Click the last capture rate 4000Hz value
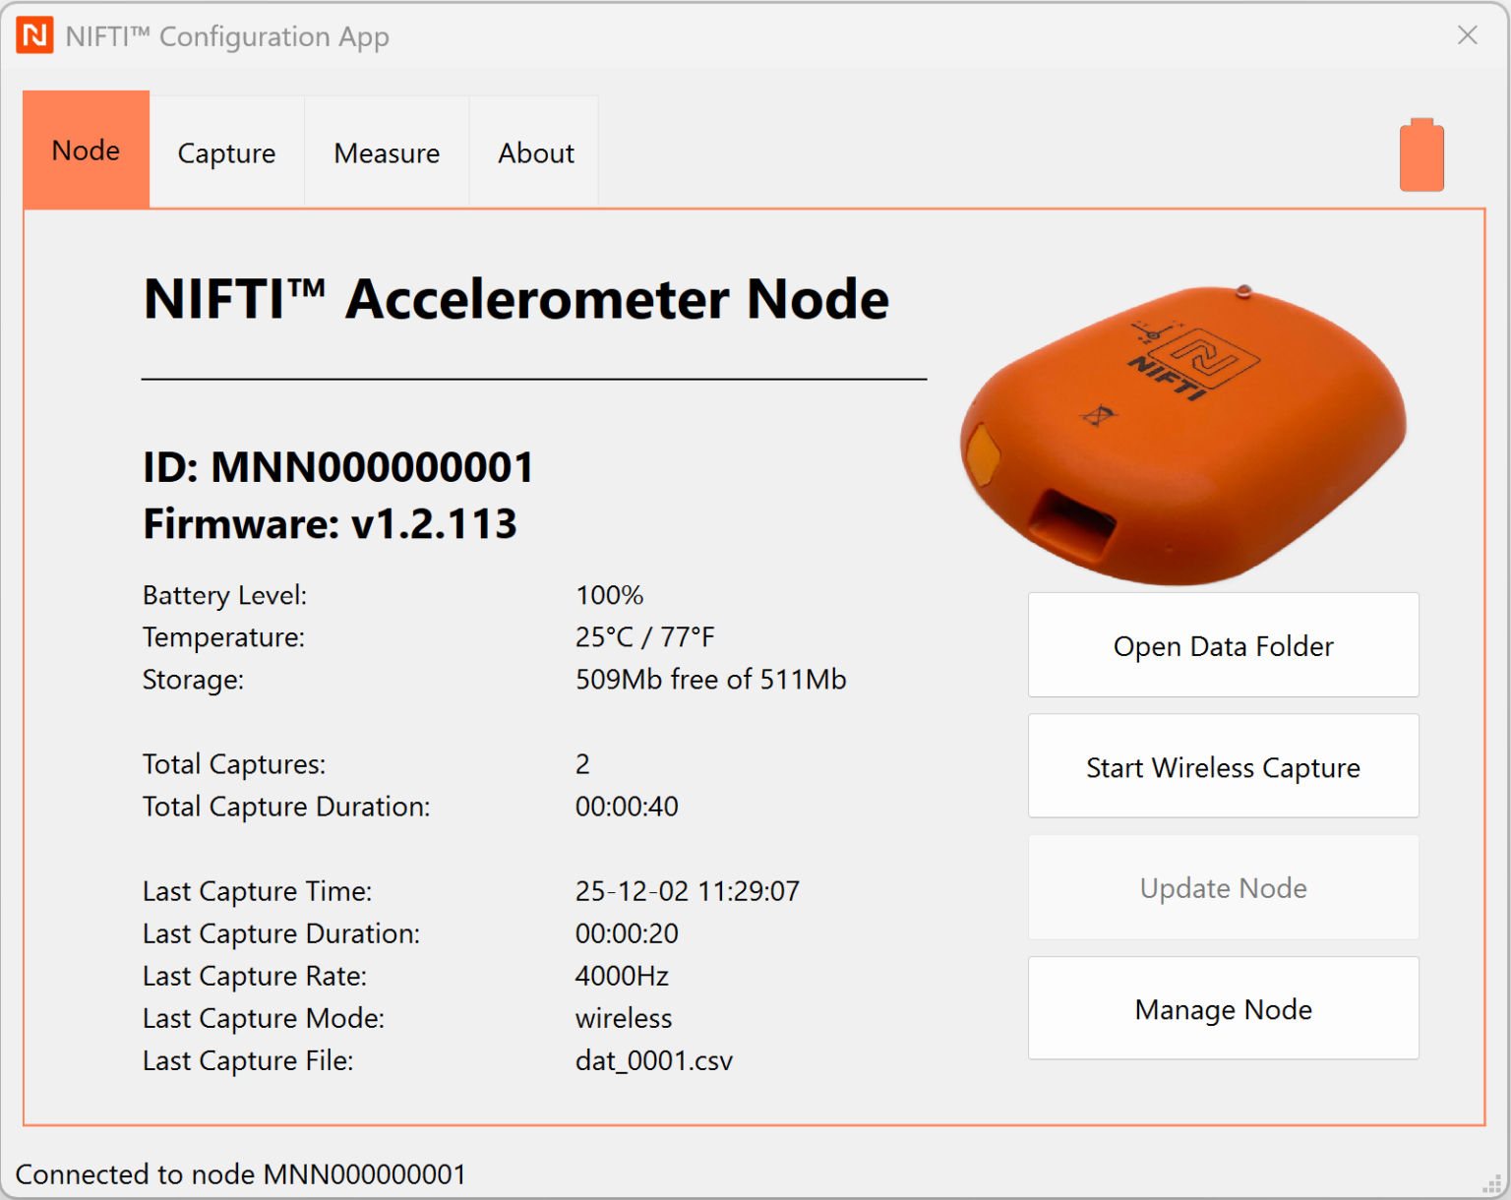 [622, 976]
